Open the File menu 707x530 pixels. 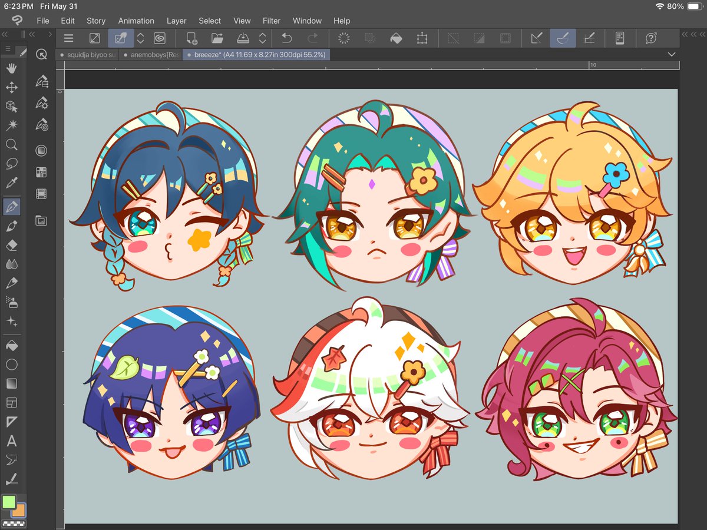(43, 21)
